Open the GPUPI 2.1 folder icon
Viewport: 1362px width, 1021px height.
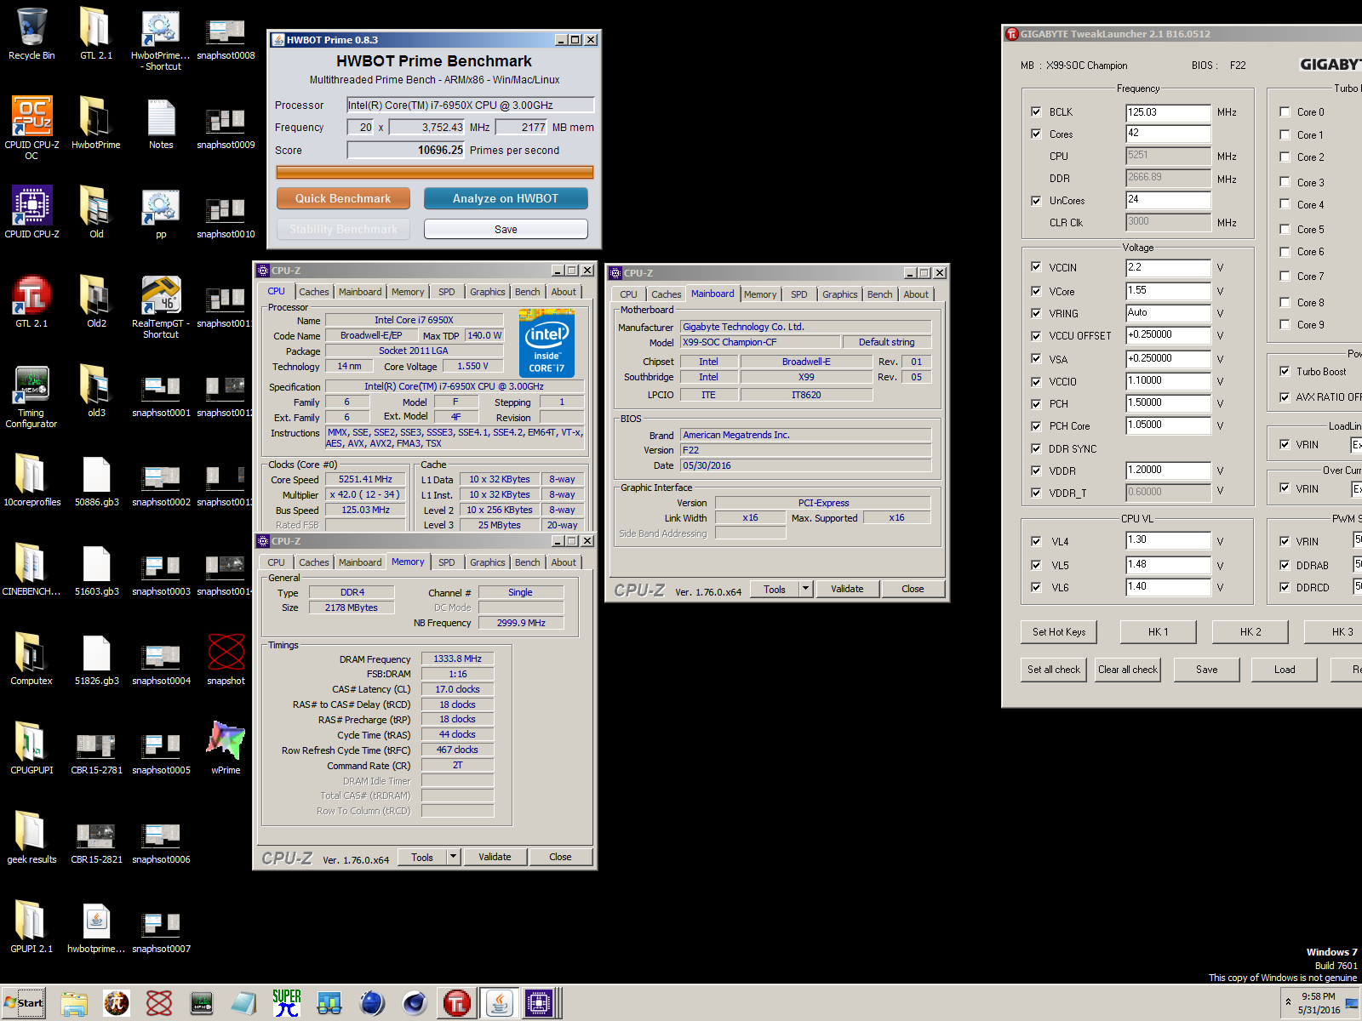(x=31, y=927)
